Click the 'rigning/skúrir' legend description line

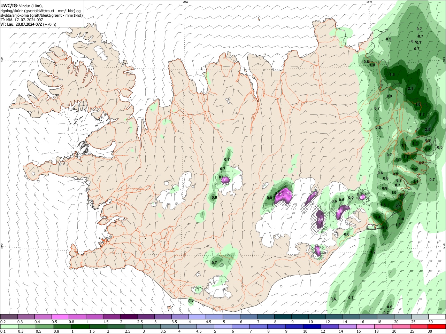click(x=40, y=11)
